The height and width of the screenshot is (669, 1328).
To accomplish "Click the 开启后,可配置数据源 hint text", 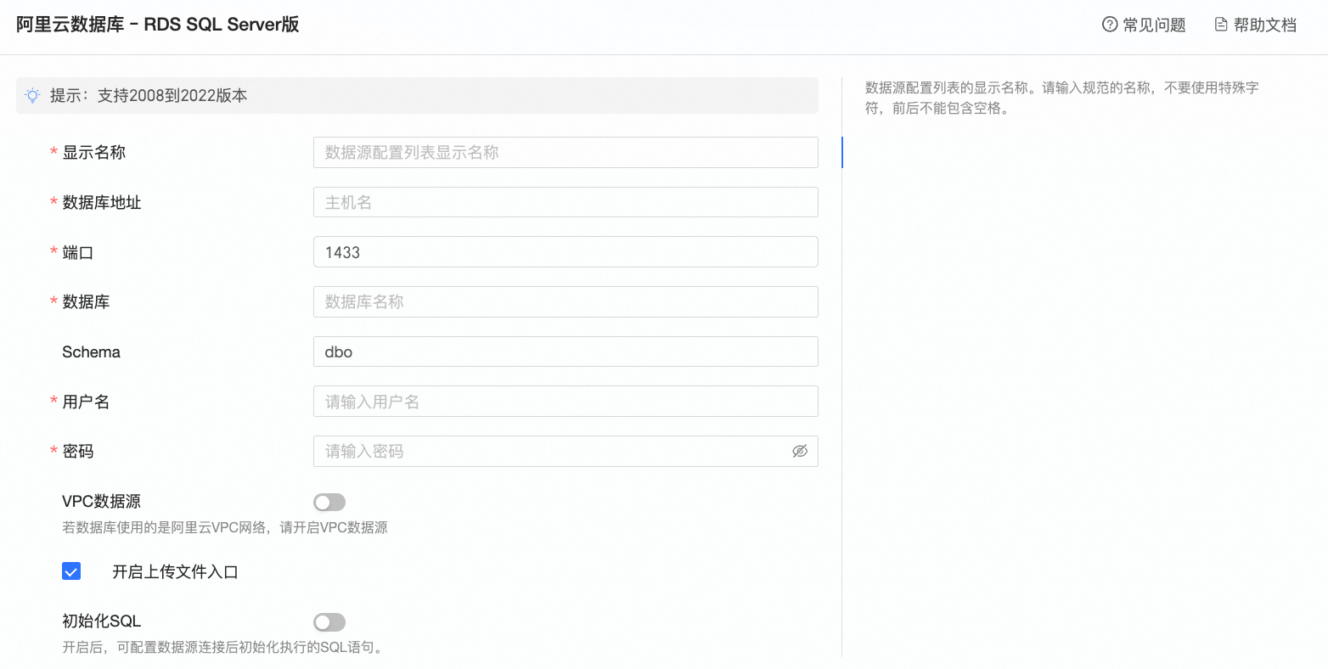I will [224, 647].
